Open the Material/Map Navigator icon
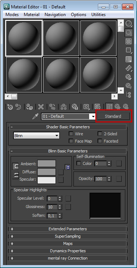Screen dimensions: 137x268 pos(129,95)
